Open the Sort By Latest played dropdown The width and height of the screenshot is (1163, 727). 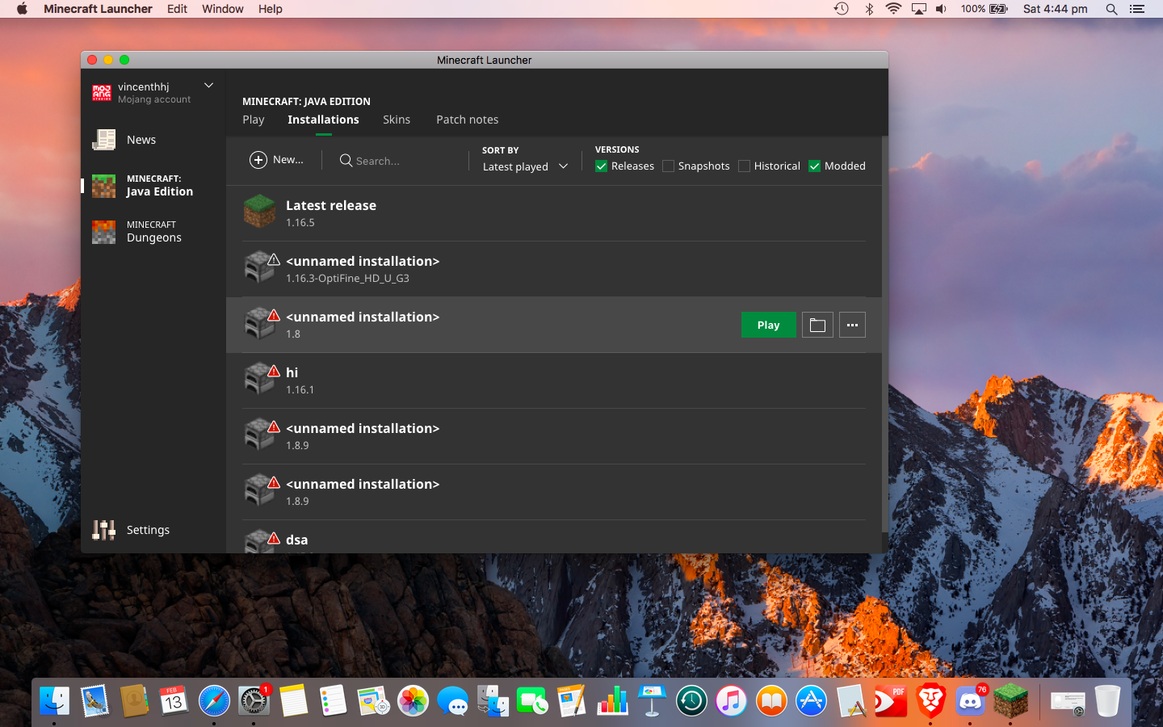pyautogui.click(x=525, y=166)
